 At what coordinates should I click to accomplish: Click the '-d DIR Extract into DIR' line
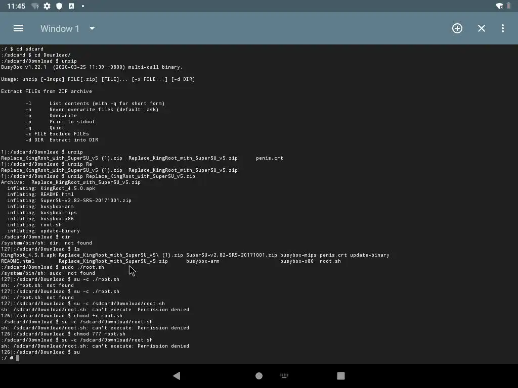point(61,140)
